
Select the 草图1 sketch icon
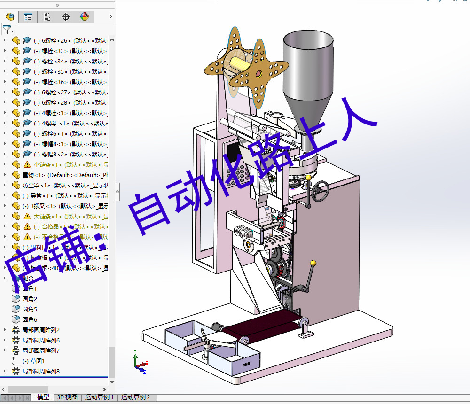pyautogui.click(x=16, y=360)
